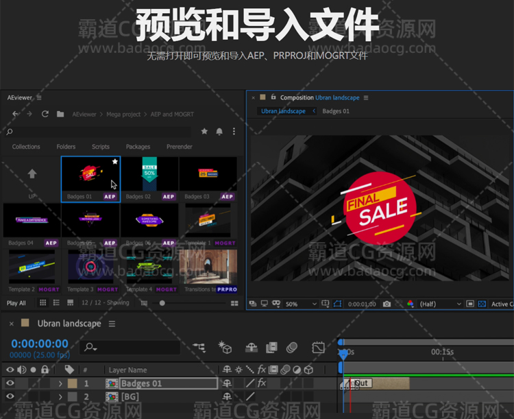Click the toggle transparency grid icon
514x419 pixels.
pyautogui.click(x=482, y=304)
